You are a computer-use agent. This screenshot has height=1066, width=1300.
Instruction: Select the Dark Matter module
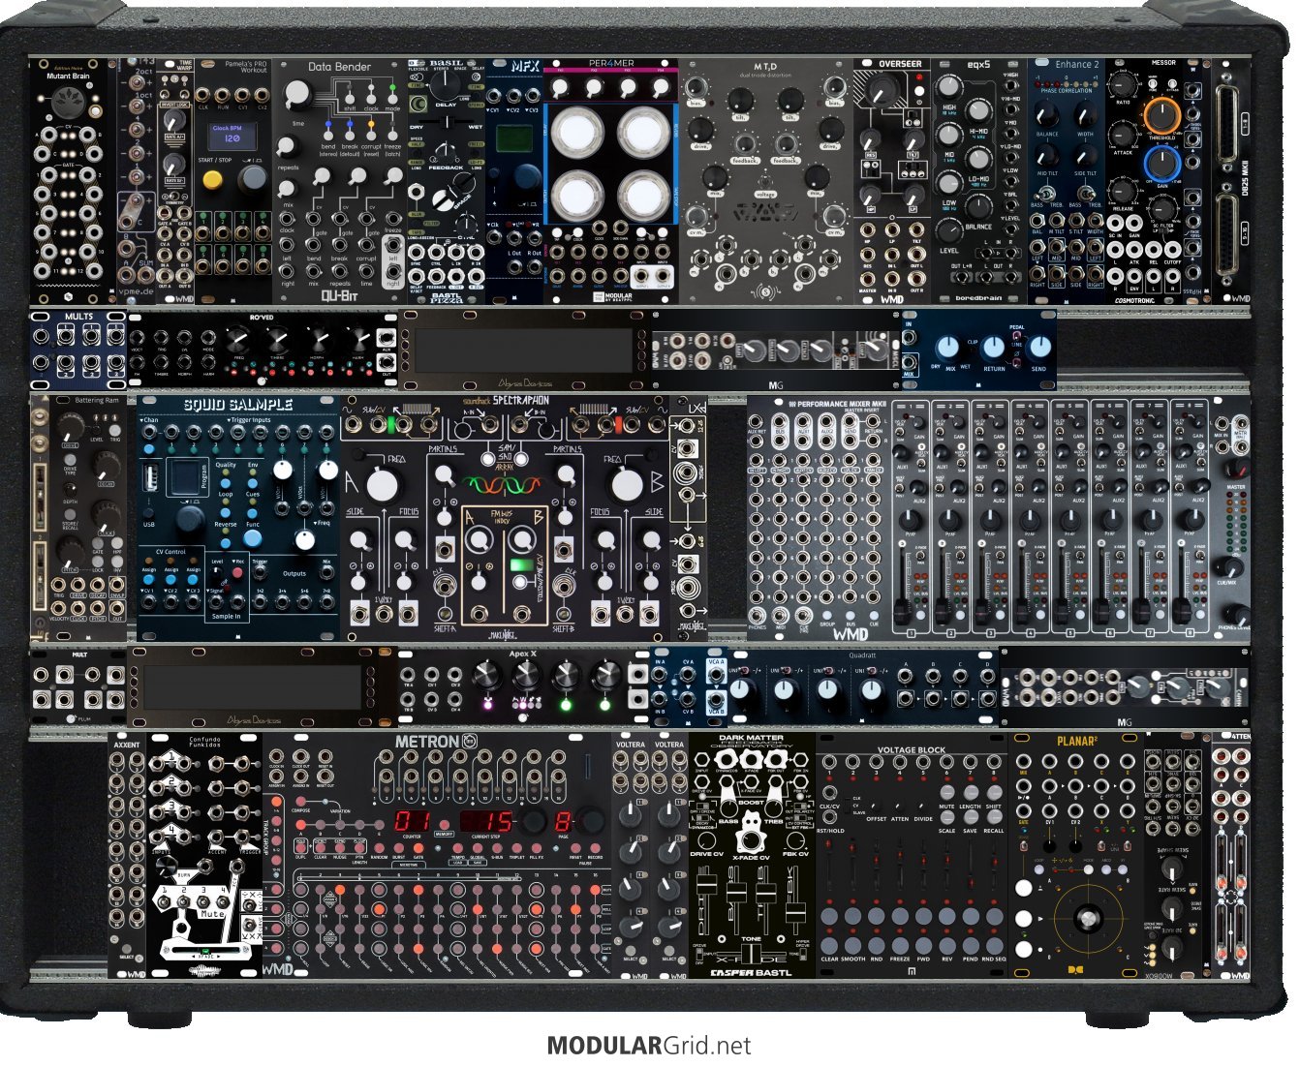(753, 855)
